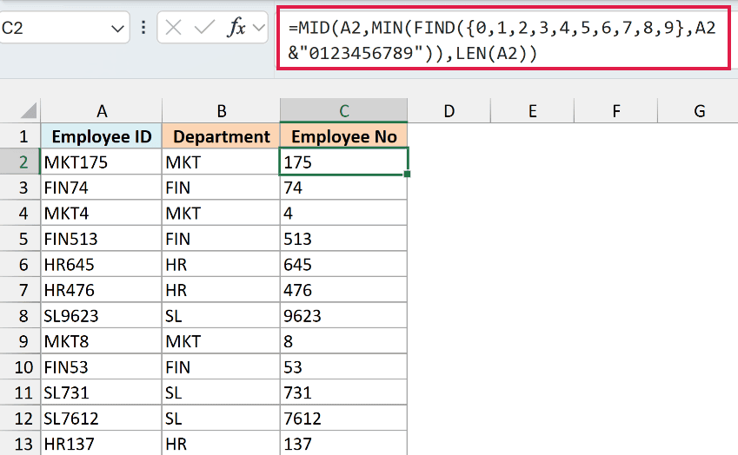Select Department cell HR in row 13
This screenshot has height=455, width=738.
(x=221, y=443)
